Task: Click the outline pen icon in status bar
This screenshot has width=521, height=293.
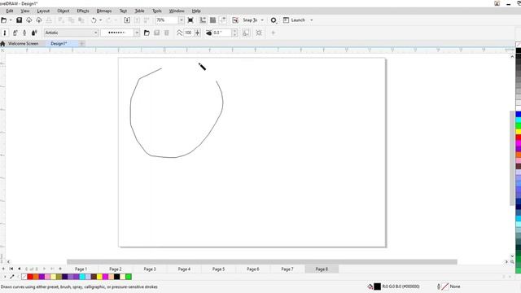Action: pyautogui.click(x=439, y=286)
